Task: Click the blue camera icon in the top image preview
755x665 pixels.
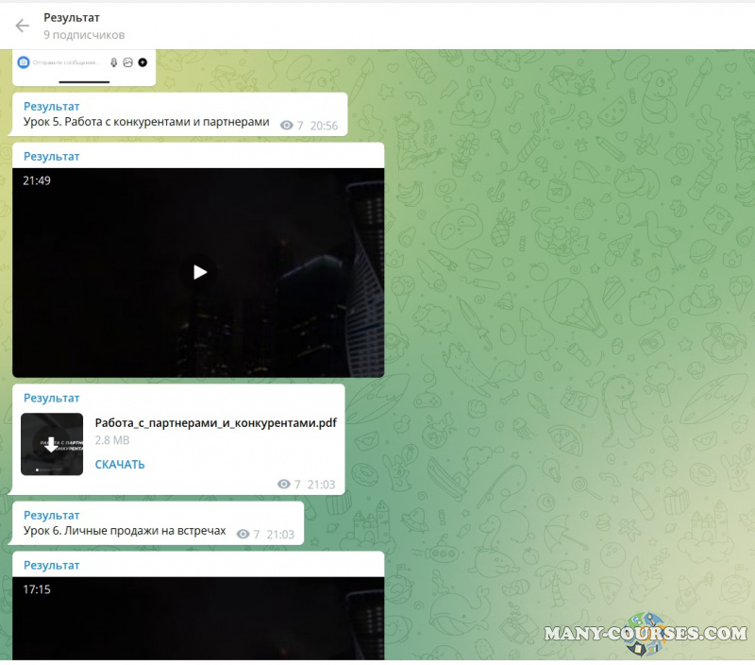Action: click(x=24, y=62)
